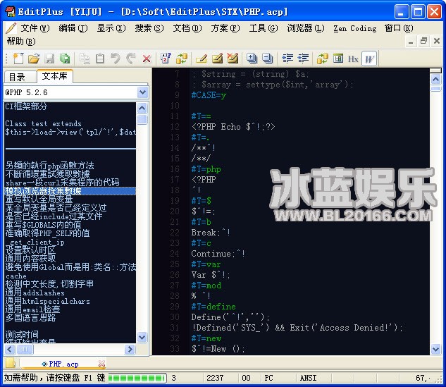Click the yellow cylinders icon before the Hx icon
Screen dimensions: 446x387
(x=323, y=59)
